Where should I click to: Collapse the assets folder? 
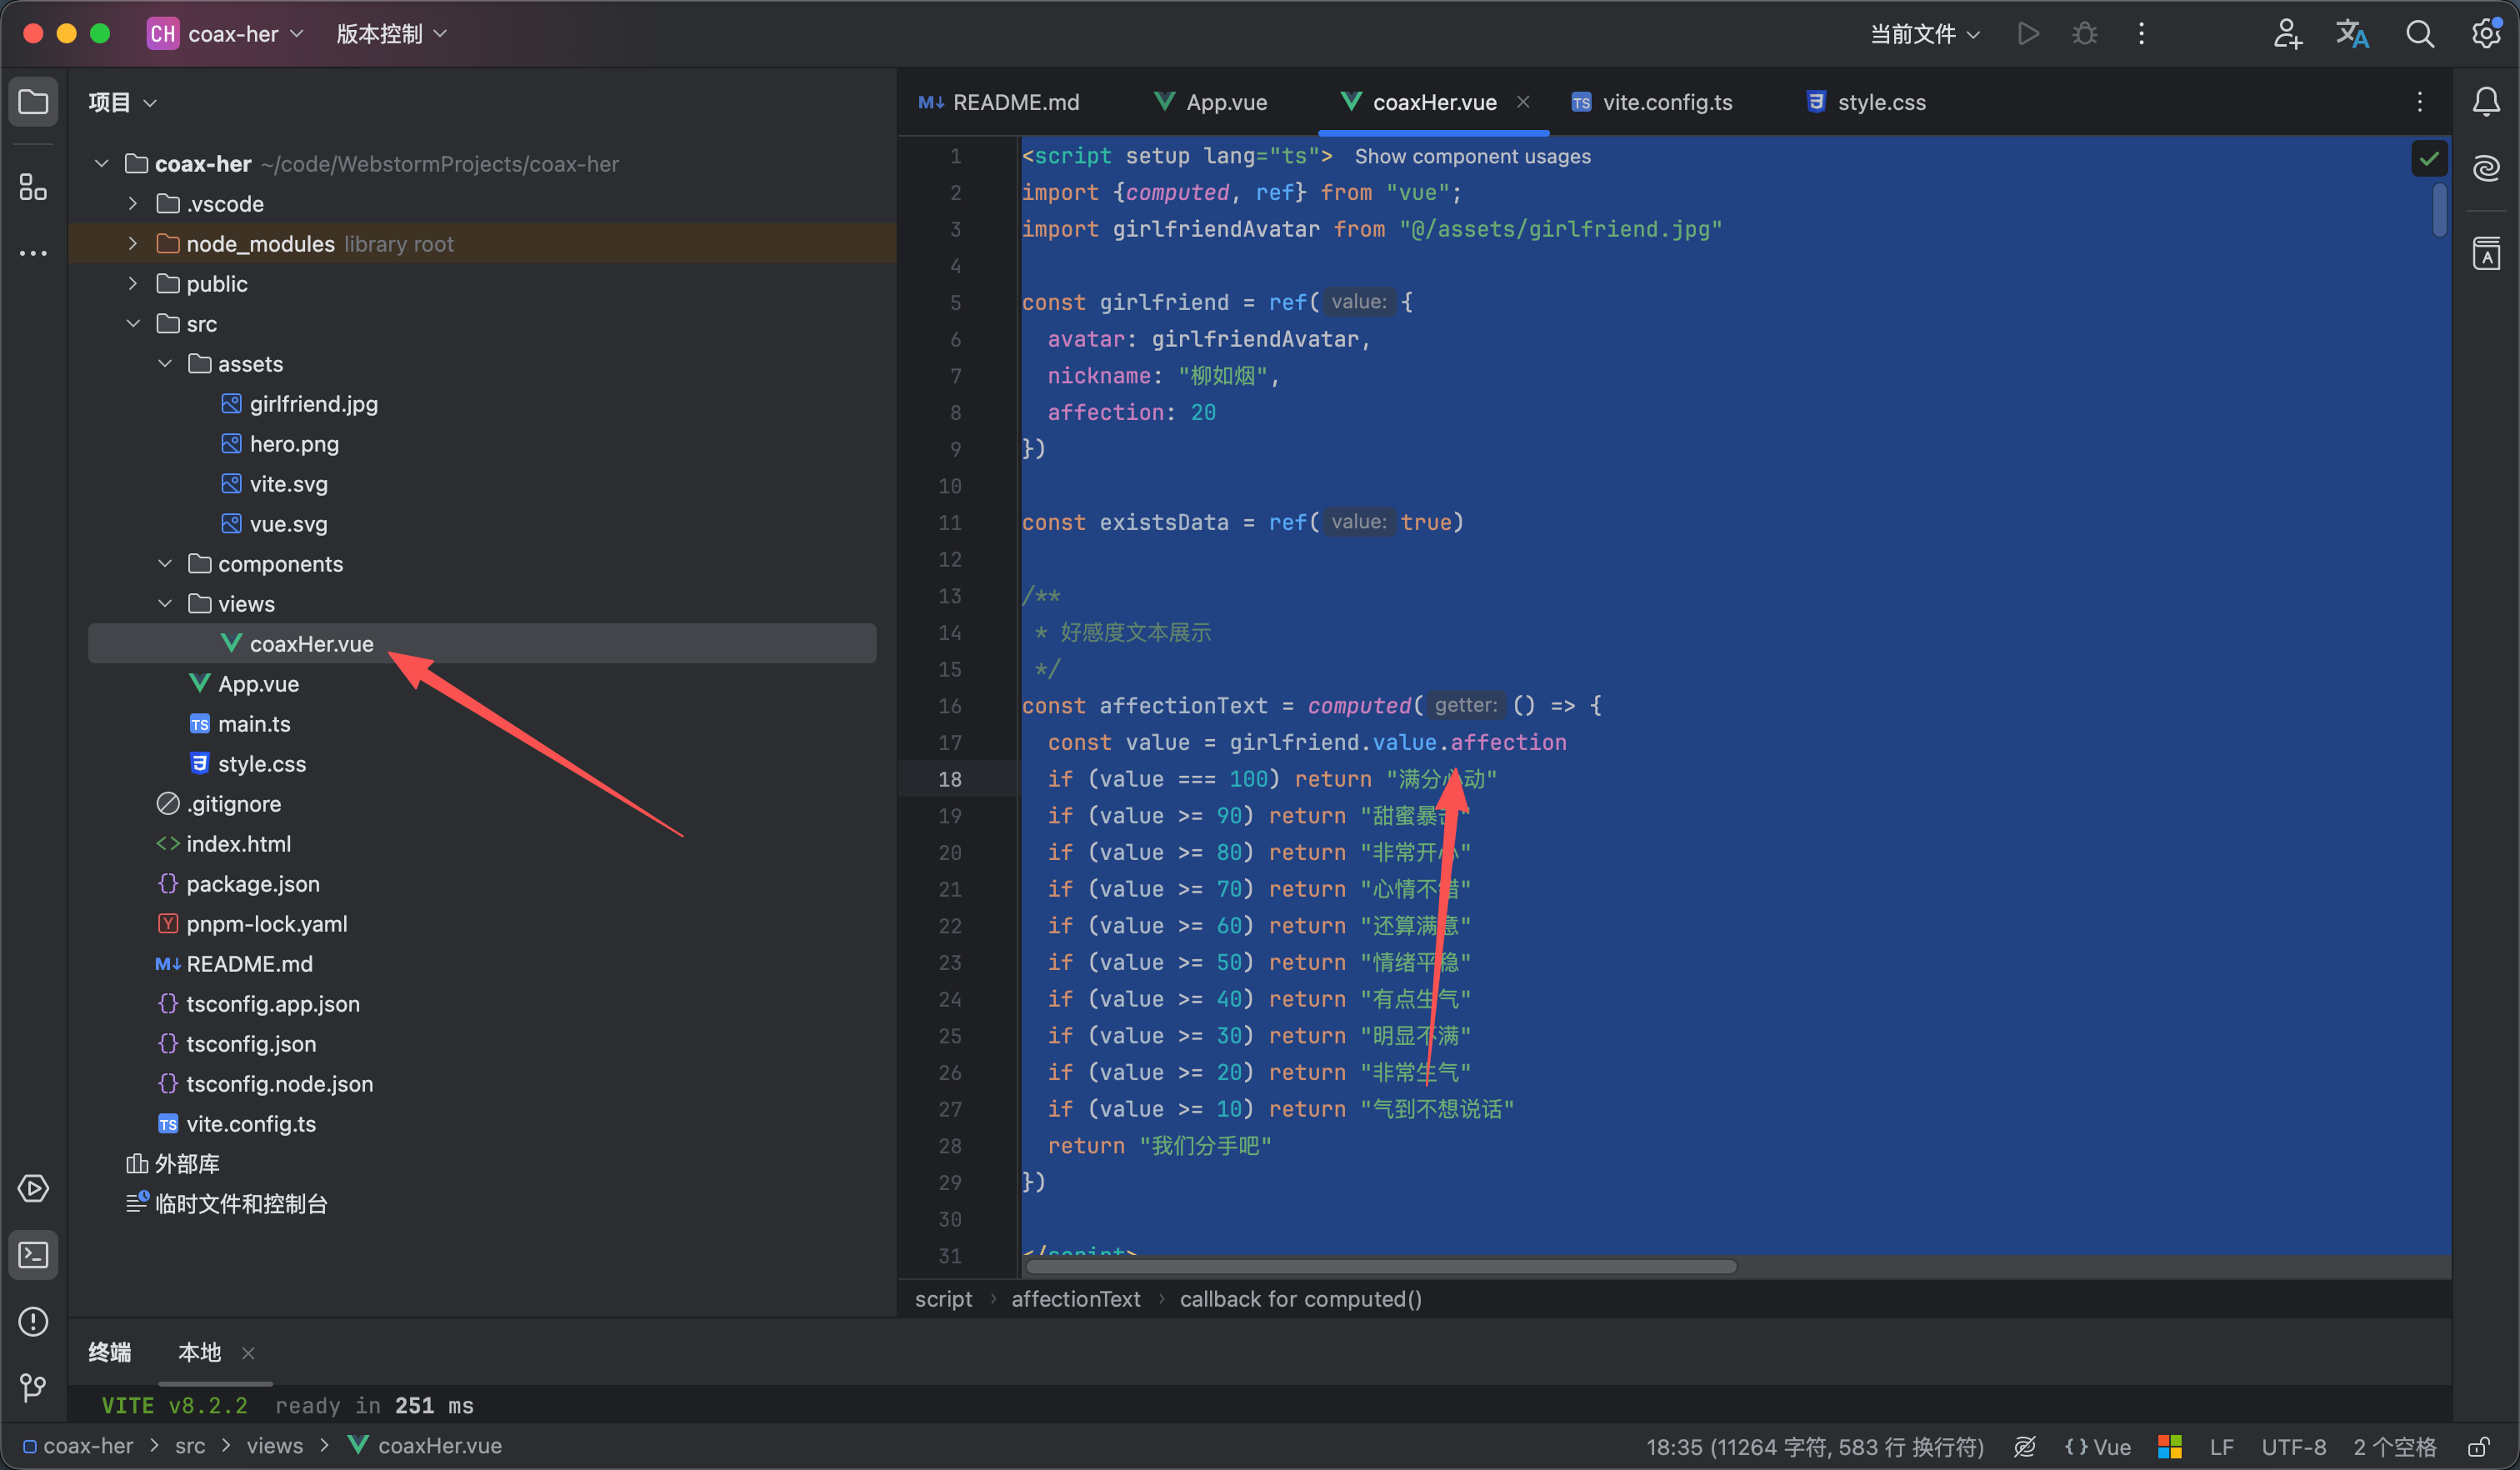[x=165, y=363]
